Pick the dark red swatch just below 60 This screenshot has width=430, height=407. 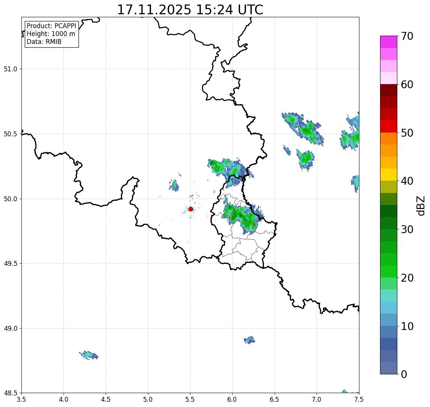(389, 90)
